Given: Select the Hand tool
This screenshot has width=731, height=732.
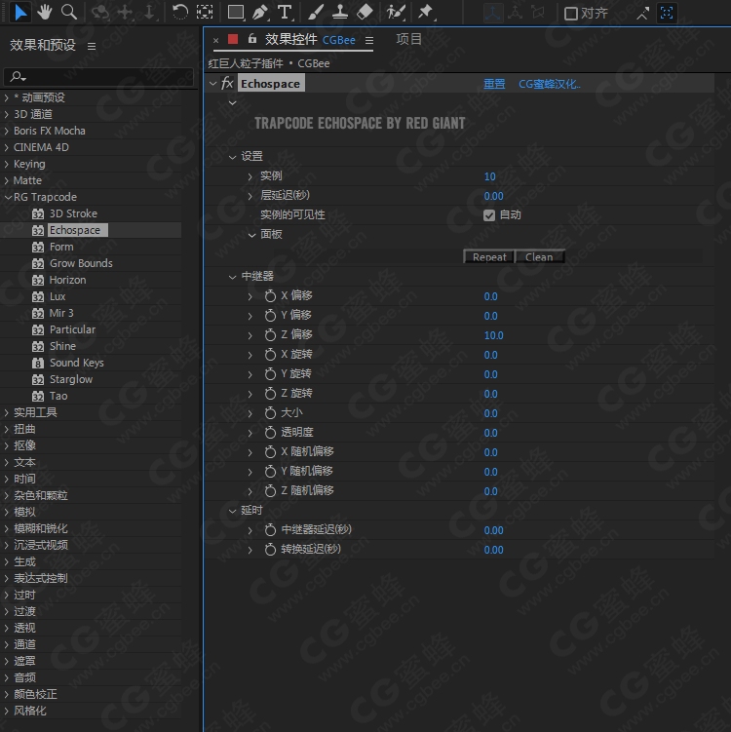Looking at the screenshot, I should 45,12.
